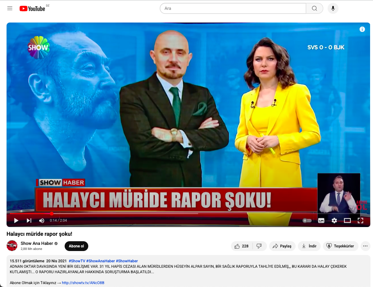Play the video
The image size is (373, 287).
[16, 221]
